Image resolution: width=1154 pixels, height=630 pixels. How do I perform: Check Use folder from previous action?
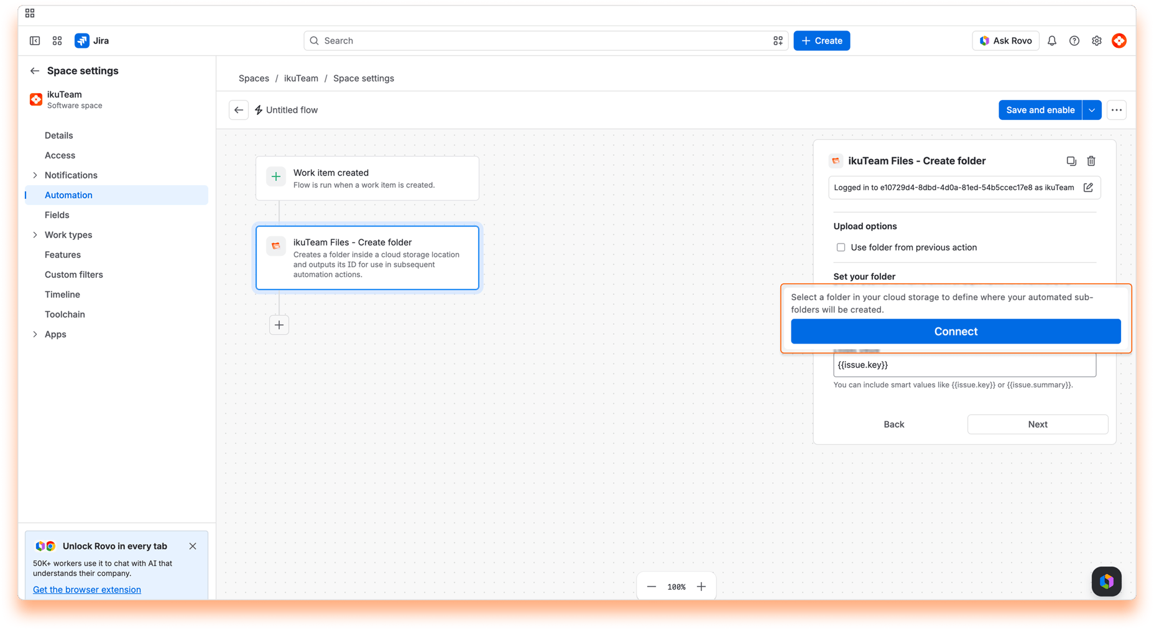click(x=841, y=247)
